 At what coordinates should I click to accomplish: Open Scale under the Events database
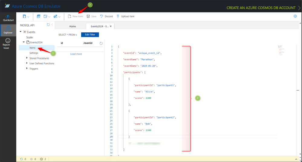[x=29, y=37]
